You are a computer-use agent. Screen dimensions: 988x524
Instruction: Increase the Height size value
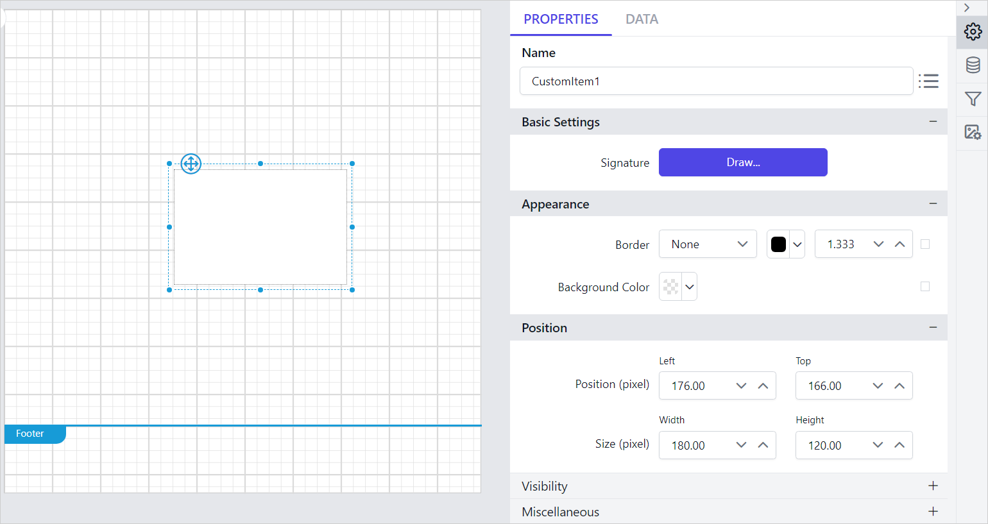tap(899, 445)
